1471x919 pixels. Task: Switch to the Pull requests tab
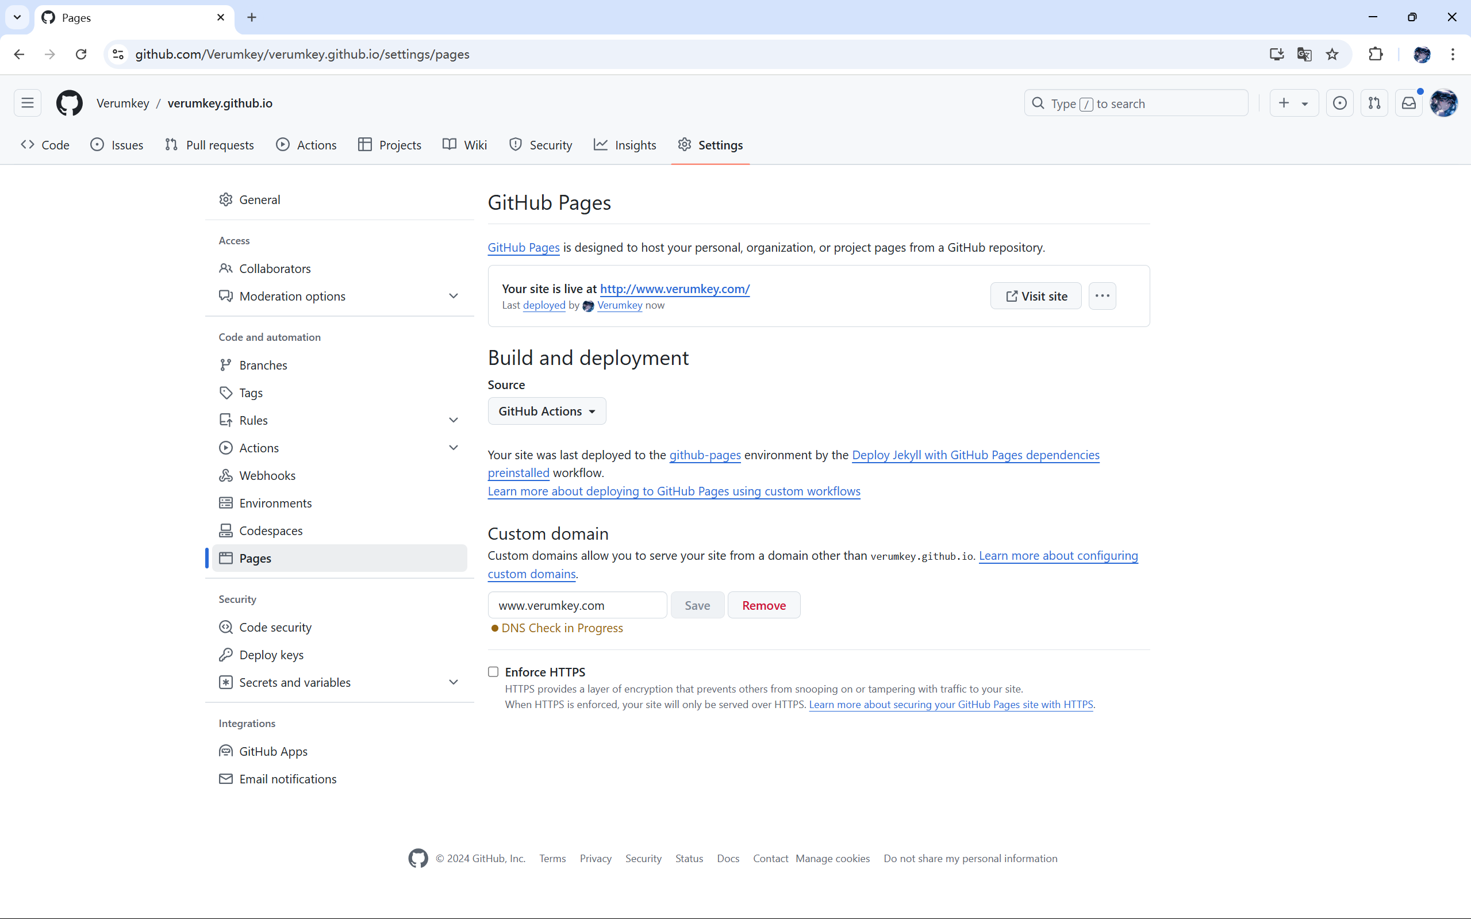pos(209,145)
